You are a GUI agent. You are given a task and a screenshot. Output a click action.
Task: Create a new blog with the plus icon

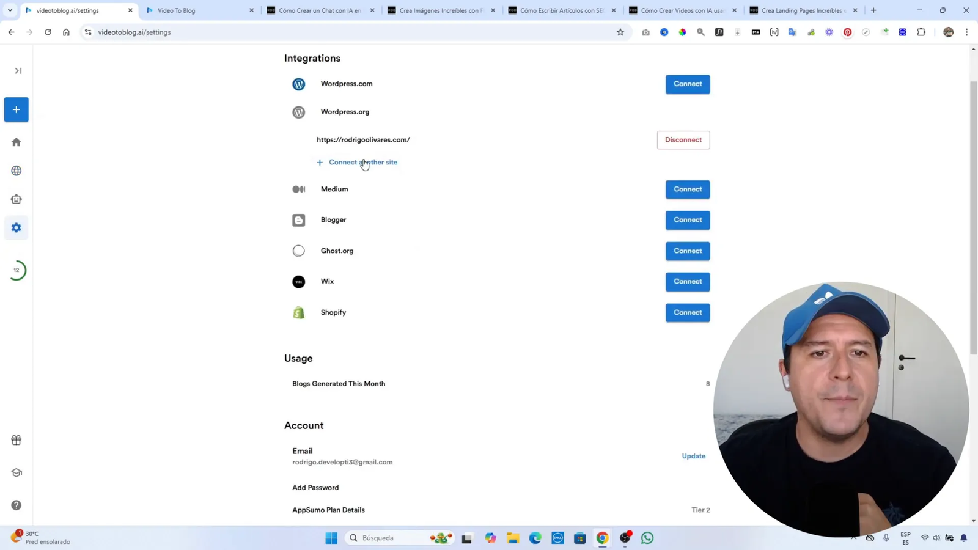coord(16,109)
